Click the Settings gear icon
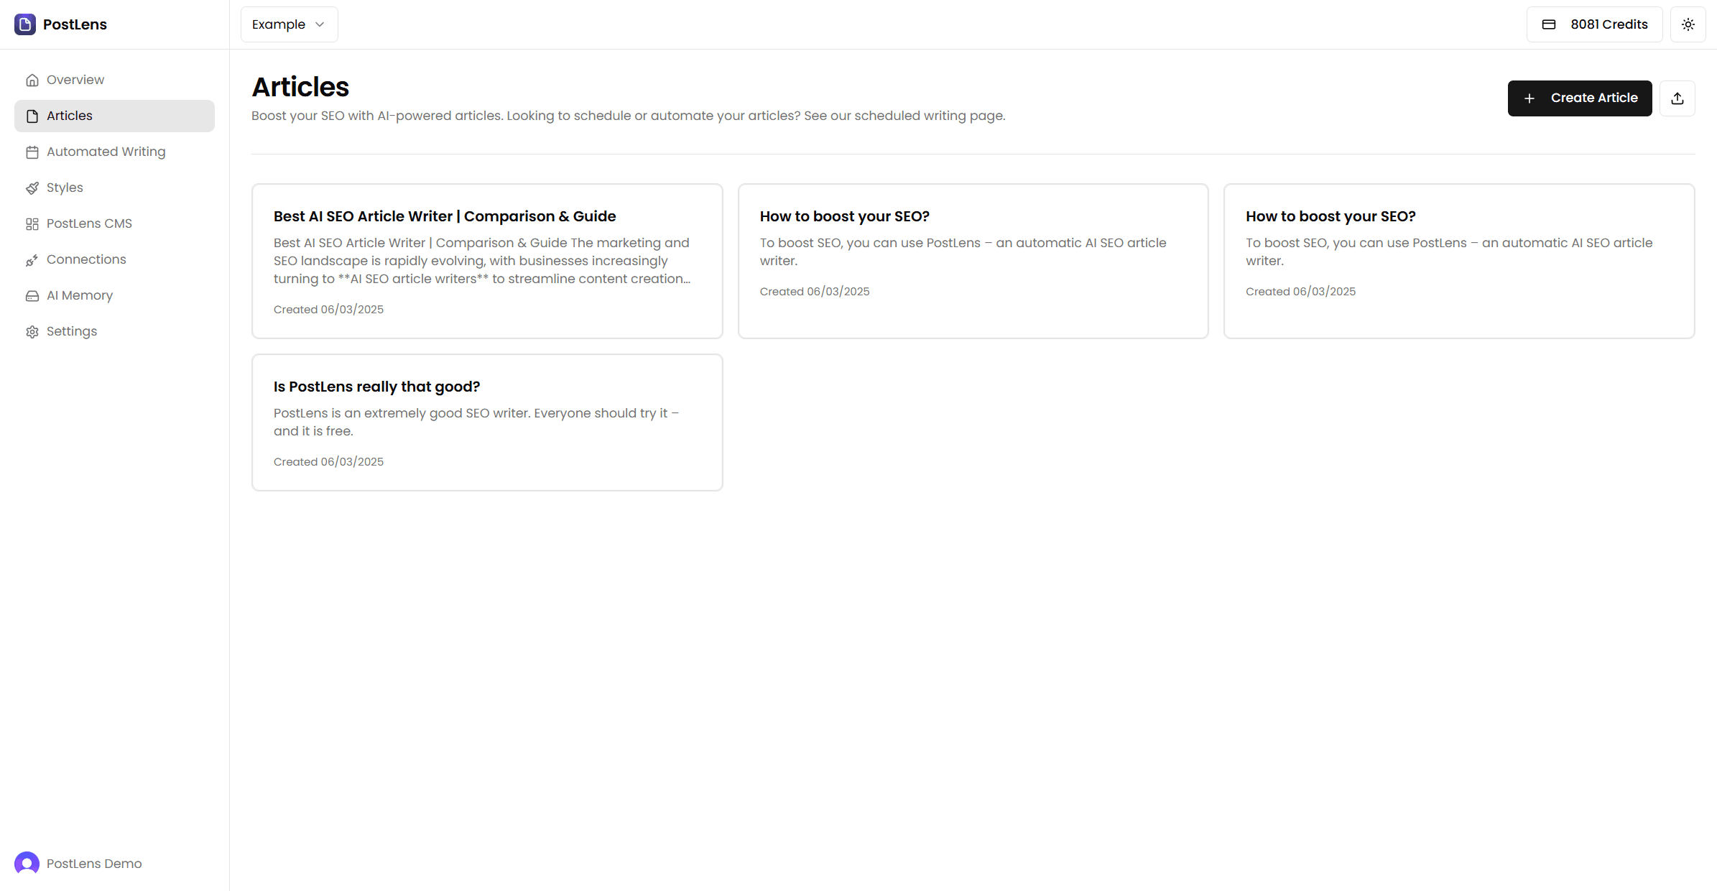1717x891 pixels. pos(32,331)
